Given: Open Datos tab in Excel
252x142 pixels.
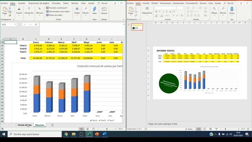Looking at the screenshot, I should coord(66,3).
